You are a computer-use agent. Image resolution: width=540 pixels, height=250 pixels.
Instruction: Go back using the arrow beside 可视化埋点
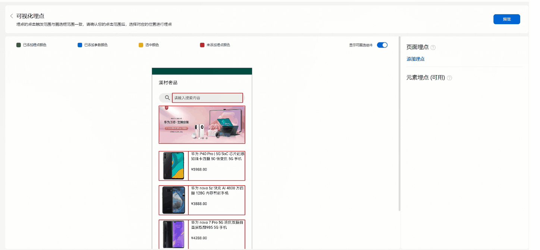[12, 16]
